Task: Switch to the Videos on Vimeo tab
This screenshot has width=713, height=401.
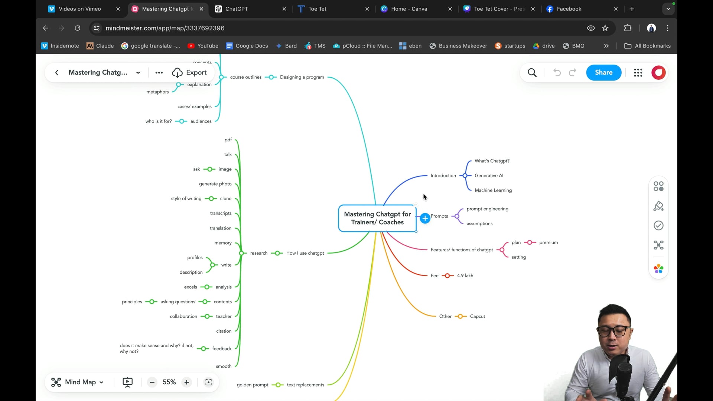Action: [84, 9]
